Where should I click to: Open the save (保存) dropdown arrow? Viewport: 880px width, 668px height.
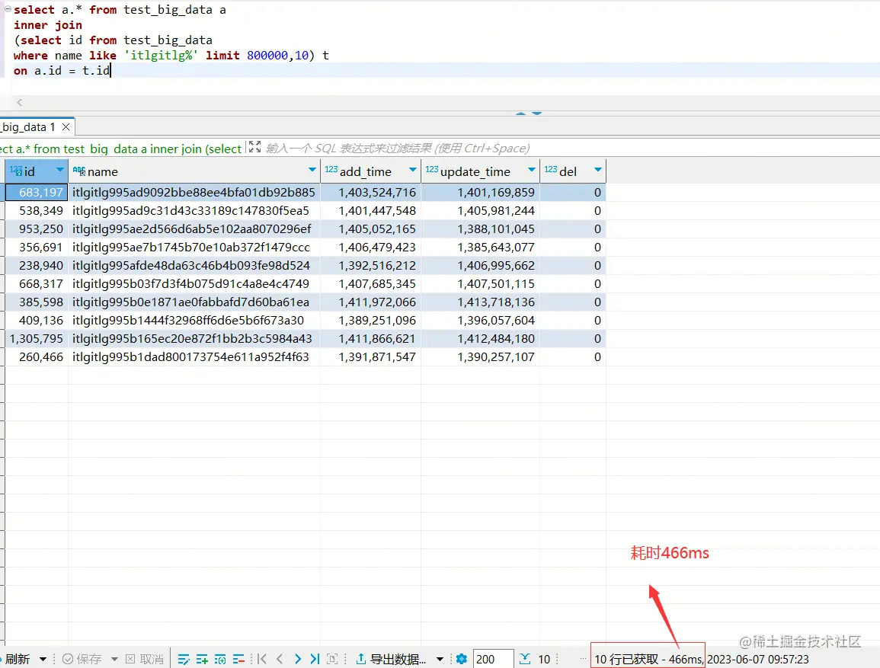pos(114,659)
